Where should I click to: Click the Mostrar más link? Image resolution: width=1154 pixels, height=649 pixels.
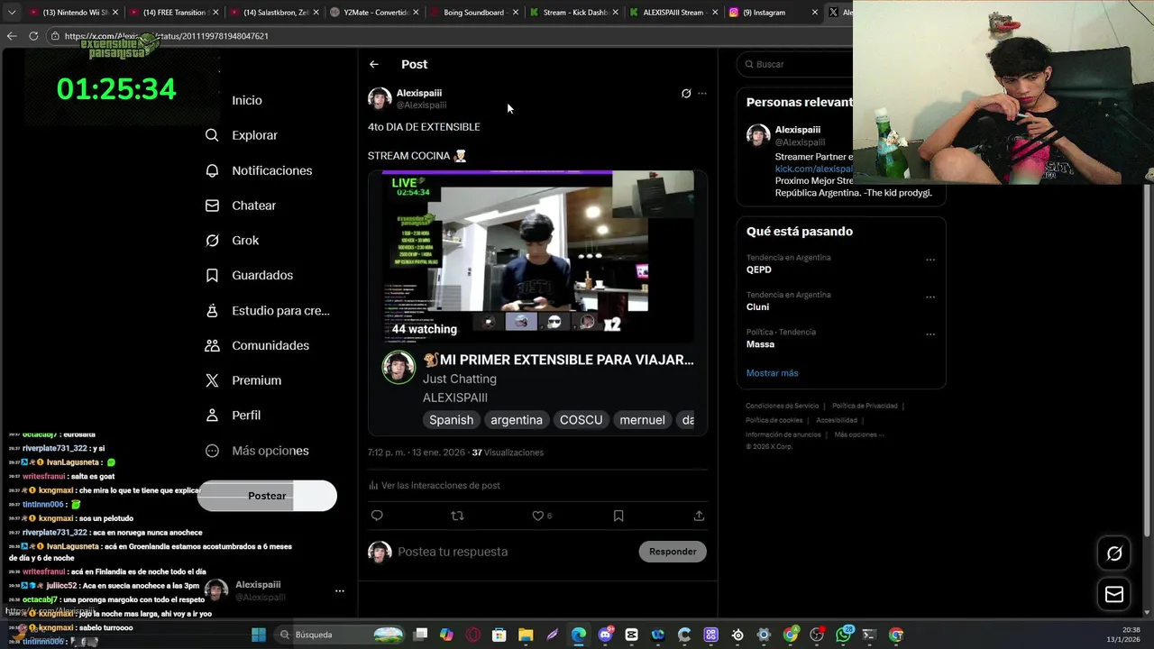(772, 373)
